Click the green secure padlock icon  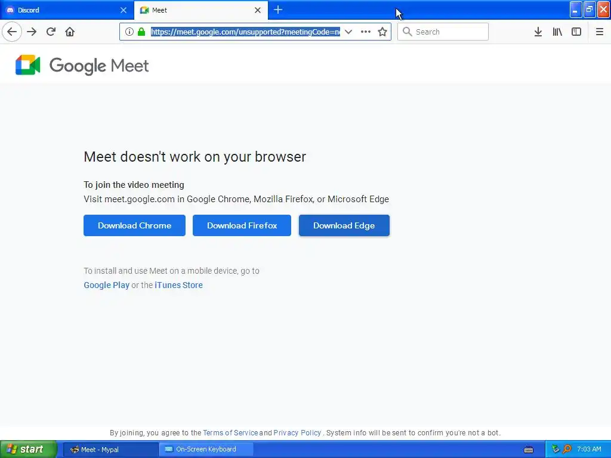141,32
